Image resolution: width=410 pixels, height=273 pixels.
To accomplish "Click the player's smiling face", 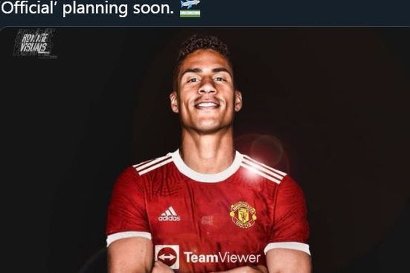I will [206, 93].
